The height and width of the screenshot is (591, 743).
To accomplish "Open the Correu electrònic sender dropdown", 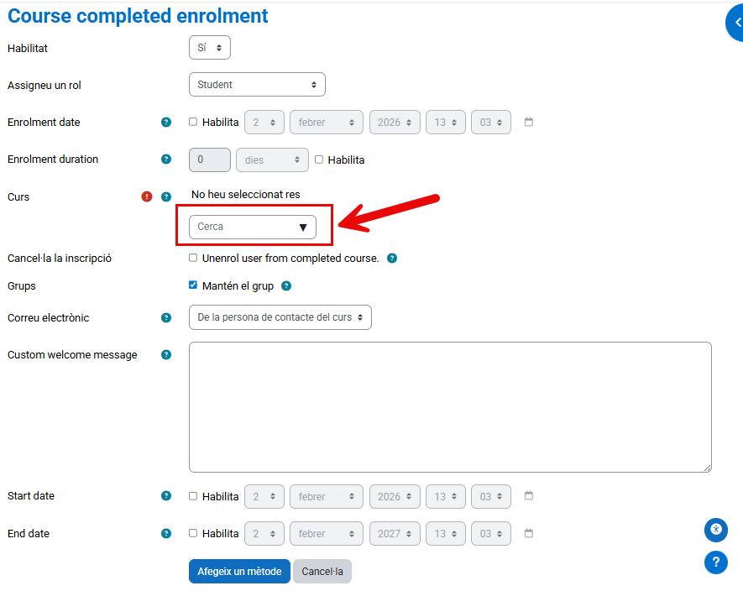I will (280, 317).
